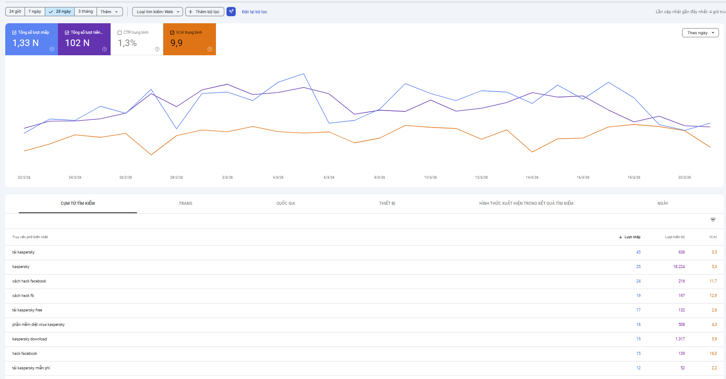Open help icon on average position card
Viewport: 726px width, 379px height.
[x=210, y=49]
